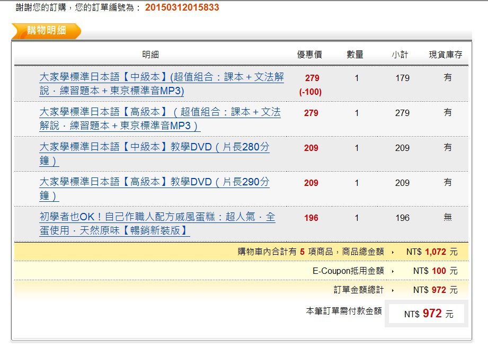Image resolution: width=488 pixels, height=348 pixels.
Task: Click price 196 in red for 戚風蛋糕 row
Action: pos(311,218)
